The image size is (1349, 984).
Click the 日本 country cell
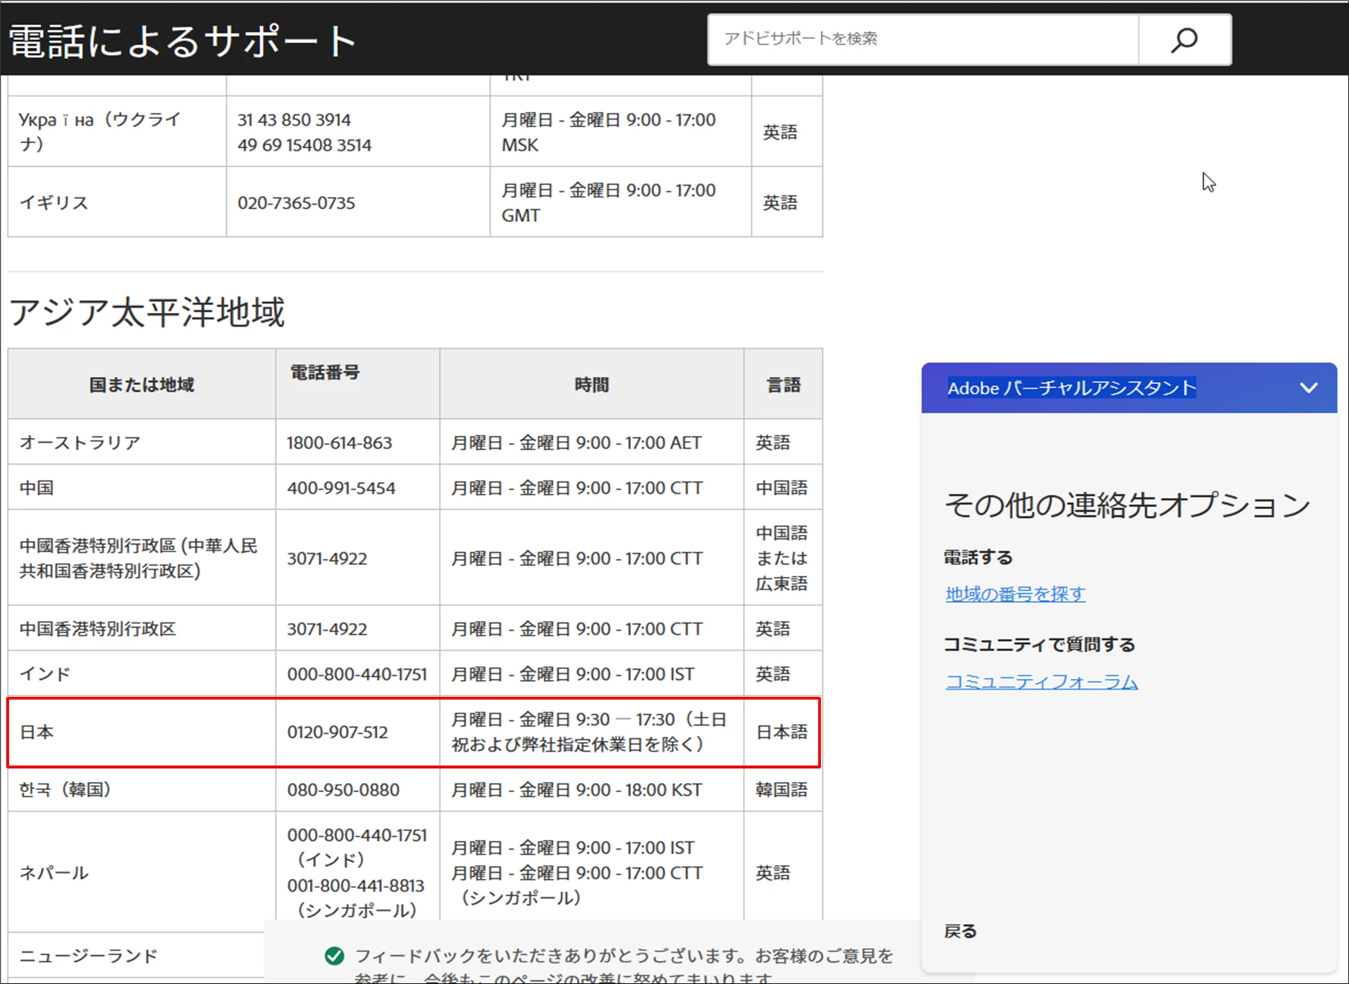point(37,732)
